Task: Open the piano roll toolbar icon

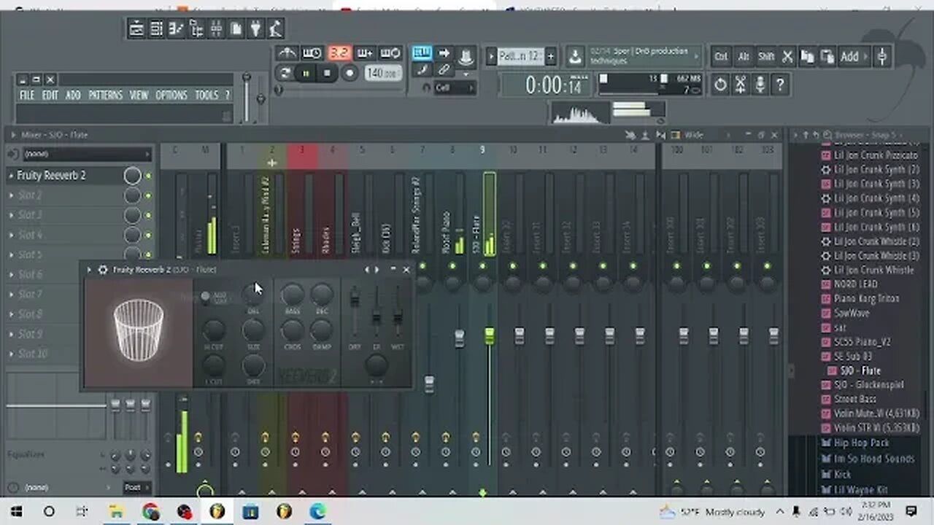Action: click(x=177, y=29)
